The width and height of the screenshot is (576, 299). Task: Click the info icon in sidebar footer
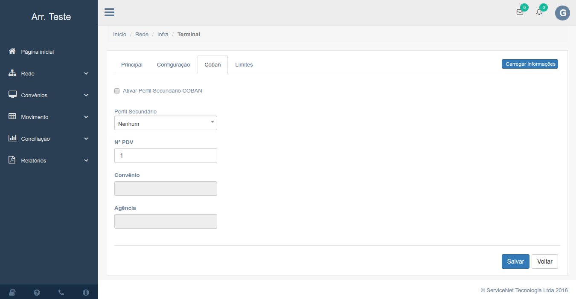[x=86, y=292]
